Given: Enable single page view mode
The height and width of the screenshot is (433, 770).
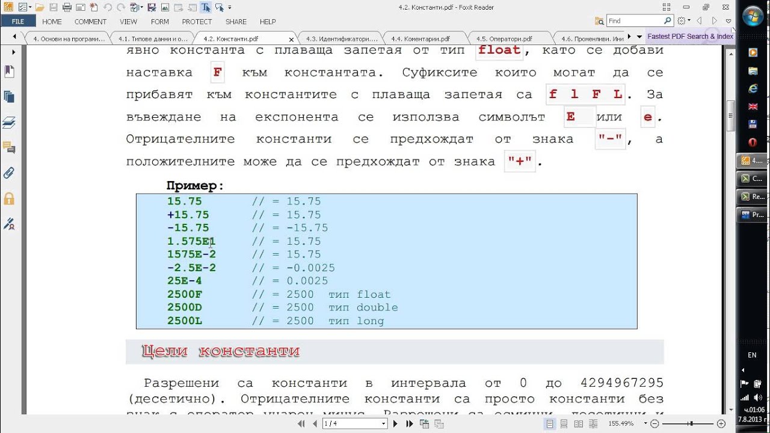Looking at the screenshot, I should coord(550,423).
